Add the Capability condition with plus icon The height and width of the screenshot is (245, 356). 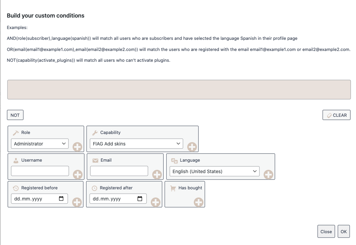click(x=192, y=147)
